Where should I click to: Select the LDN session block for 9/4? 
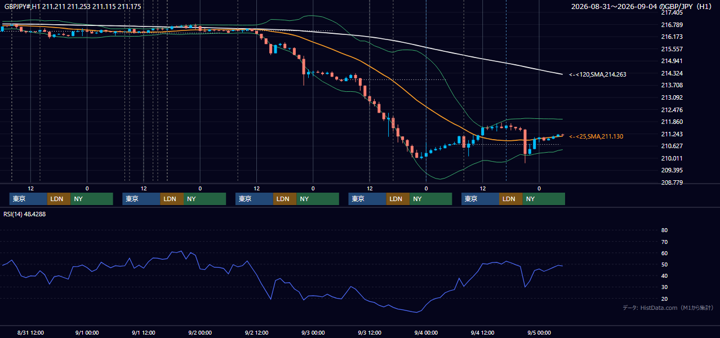tap(510, 199)
